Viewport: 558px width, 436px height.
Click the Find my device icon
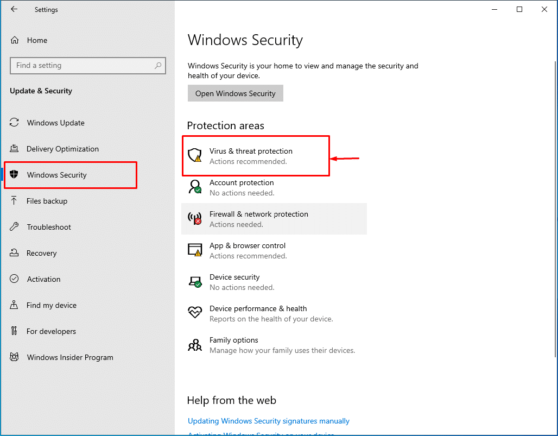point(14,305)
